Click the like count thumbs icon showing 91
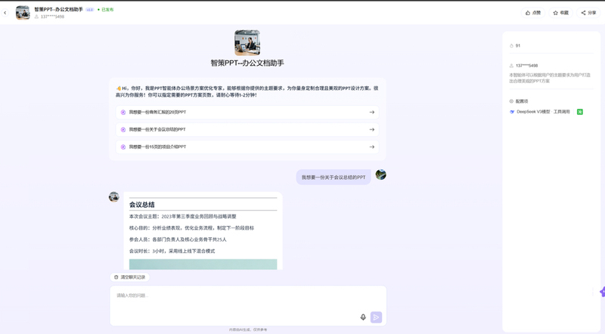The width and height of the screenshot is (605, 334). pos(512,45)
